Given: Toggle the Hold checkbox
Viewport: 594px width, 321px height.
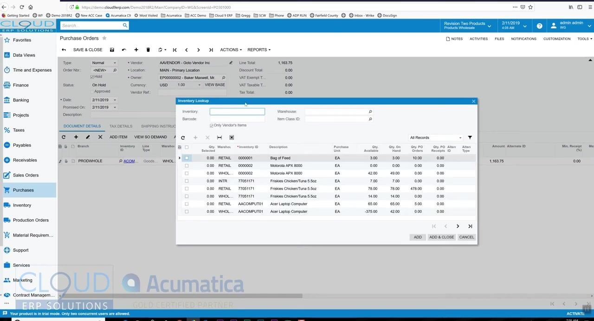Looking at the screenshot, I should tap(92, 77).
